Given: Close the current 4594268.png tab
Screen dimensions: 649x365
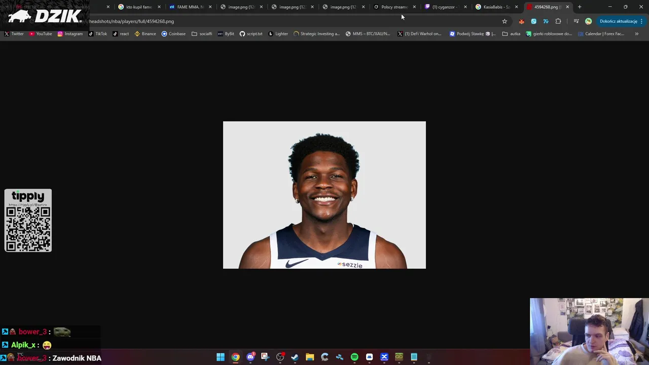Looking at the screenshot, I should [x=567, y=7].
